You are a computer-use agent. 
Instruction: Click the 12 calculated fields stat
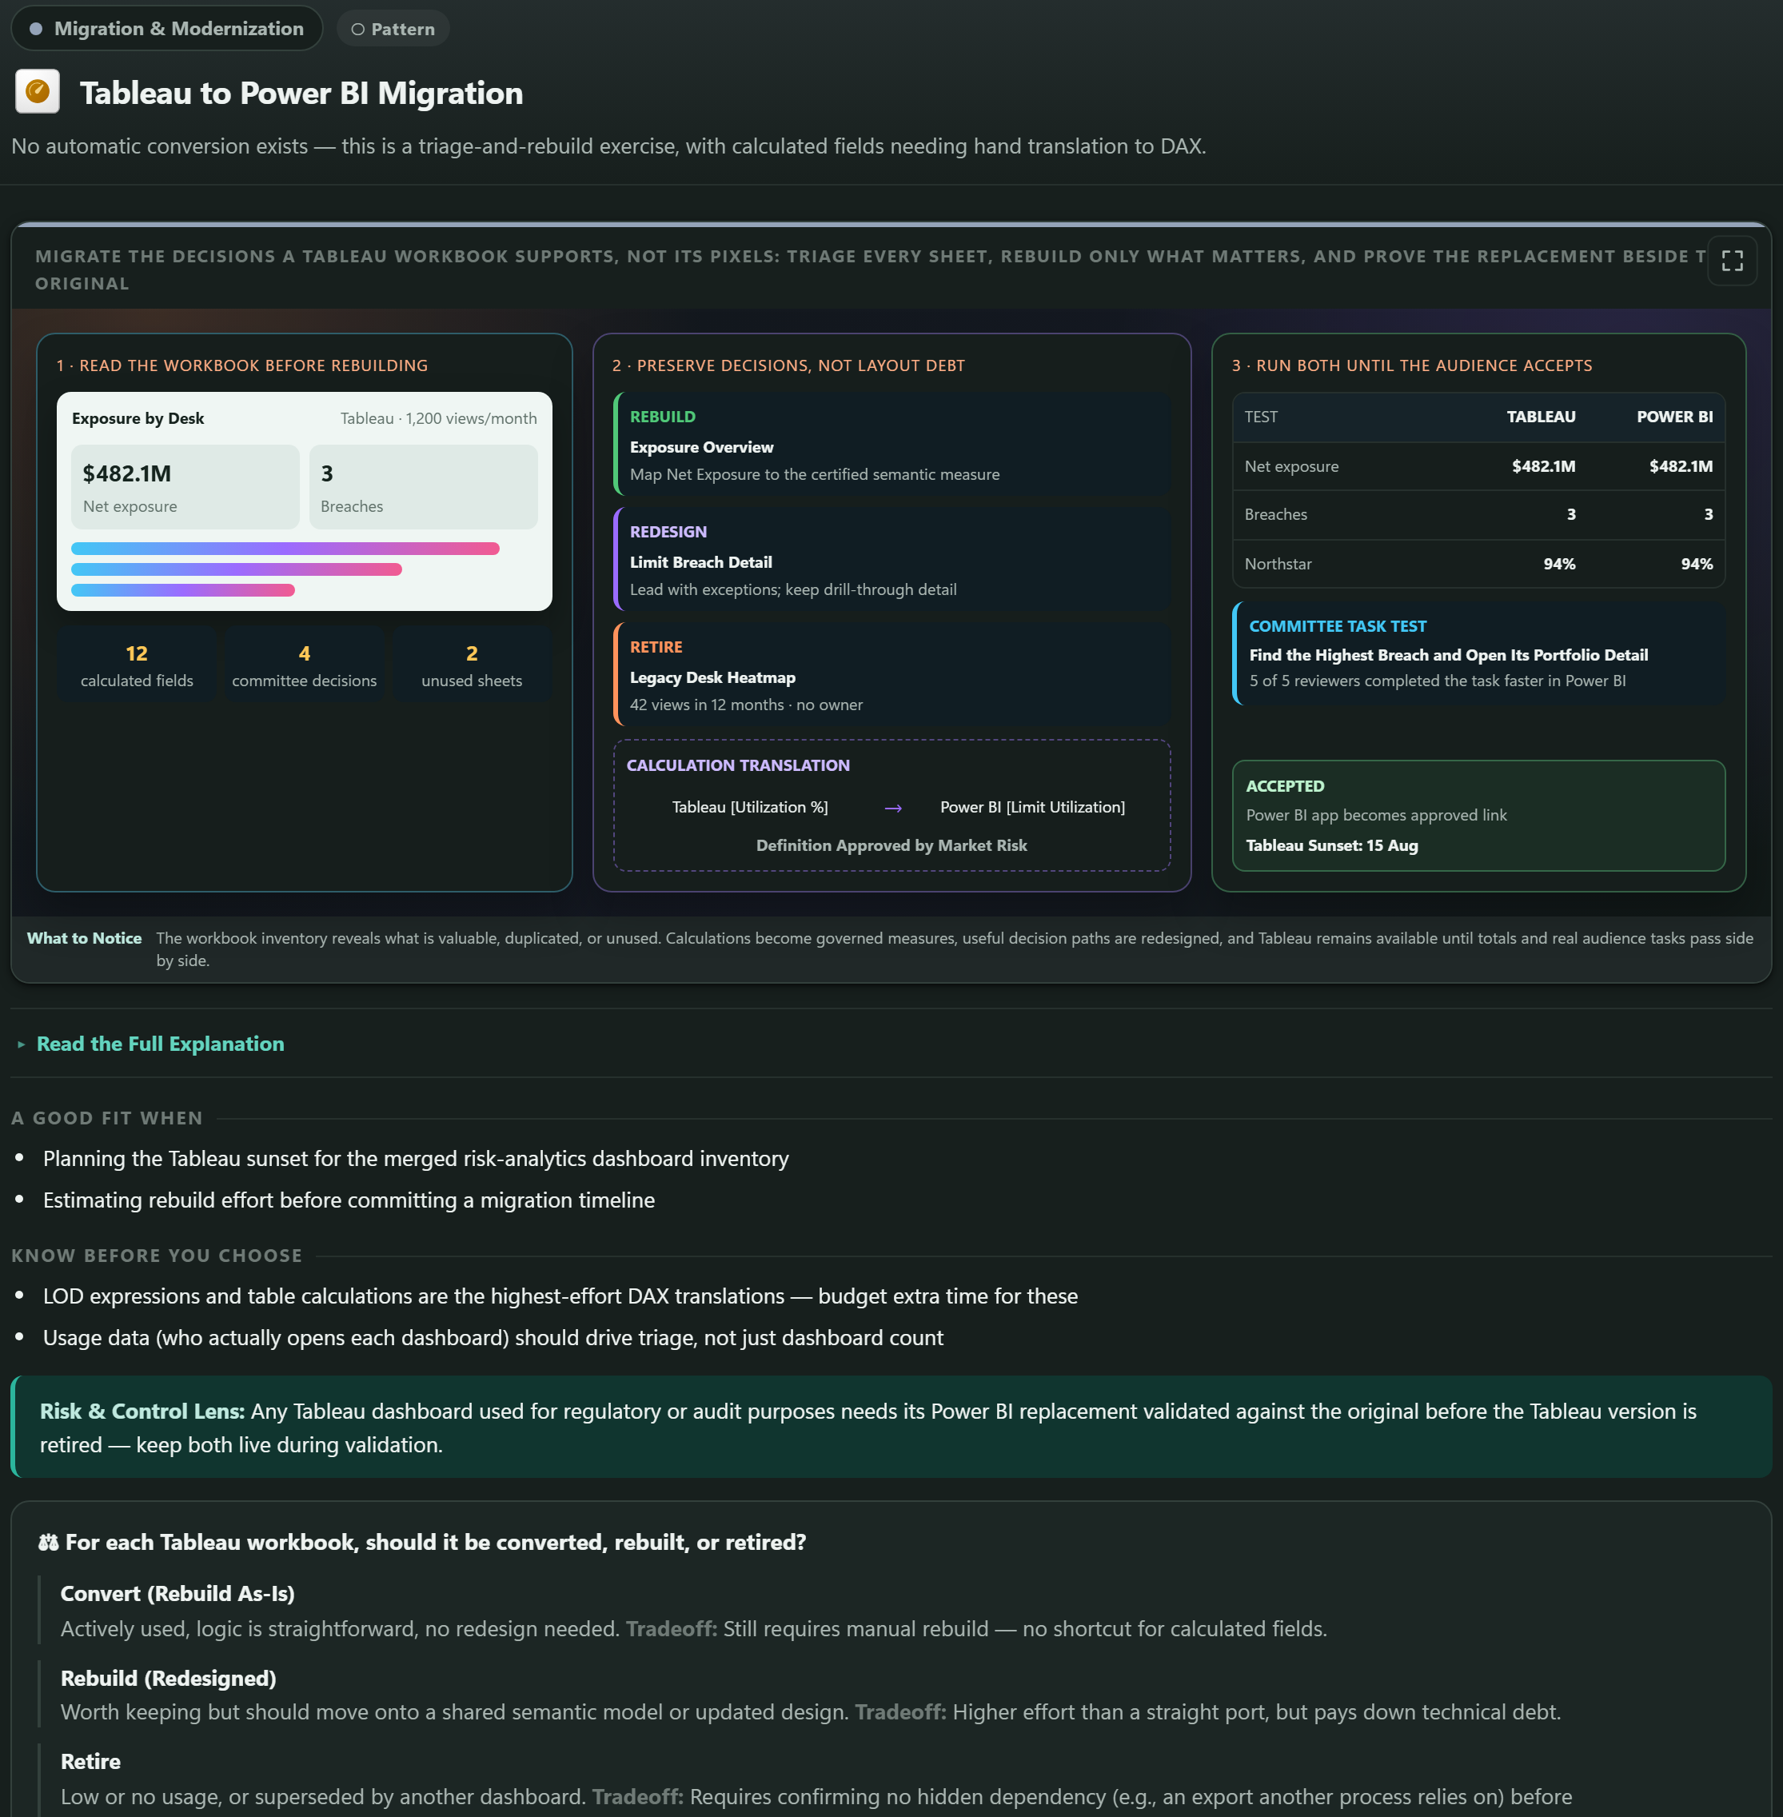click(137, 665)
